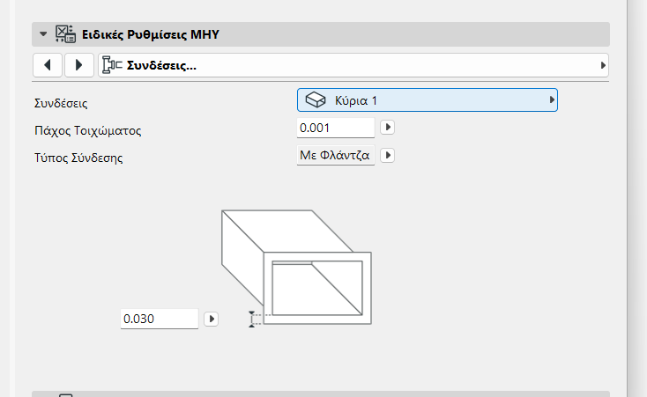Click the Ειδικές Ρυθμίσεις ΜΗΥ header title
The height and width of the screenshot is (397, 647).
pos(150,34)
